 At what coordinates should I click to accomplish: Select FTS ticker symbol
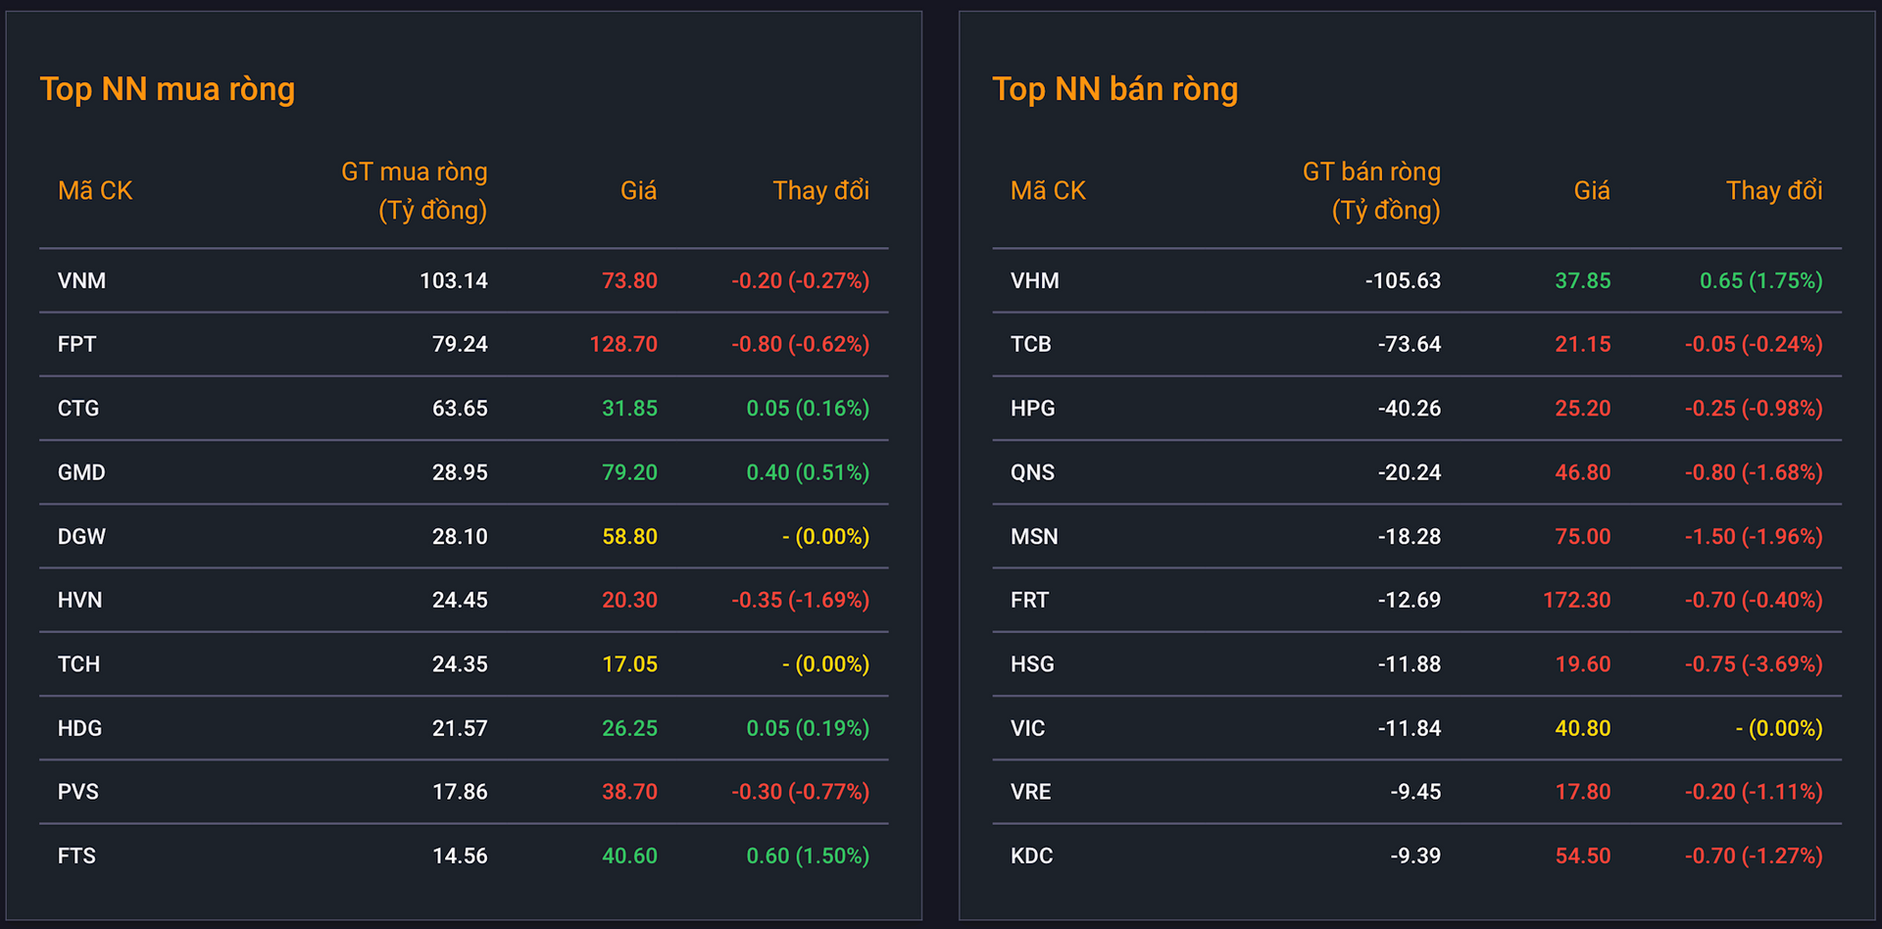point(76,856)
